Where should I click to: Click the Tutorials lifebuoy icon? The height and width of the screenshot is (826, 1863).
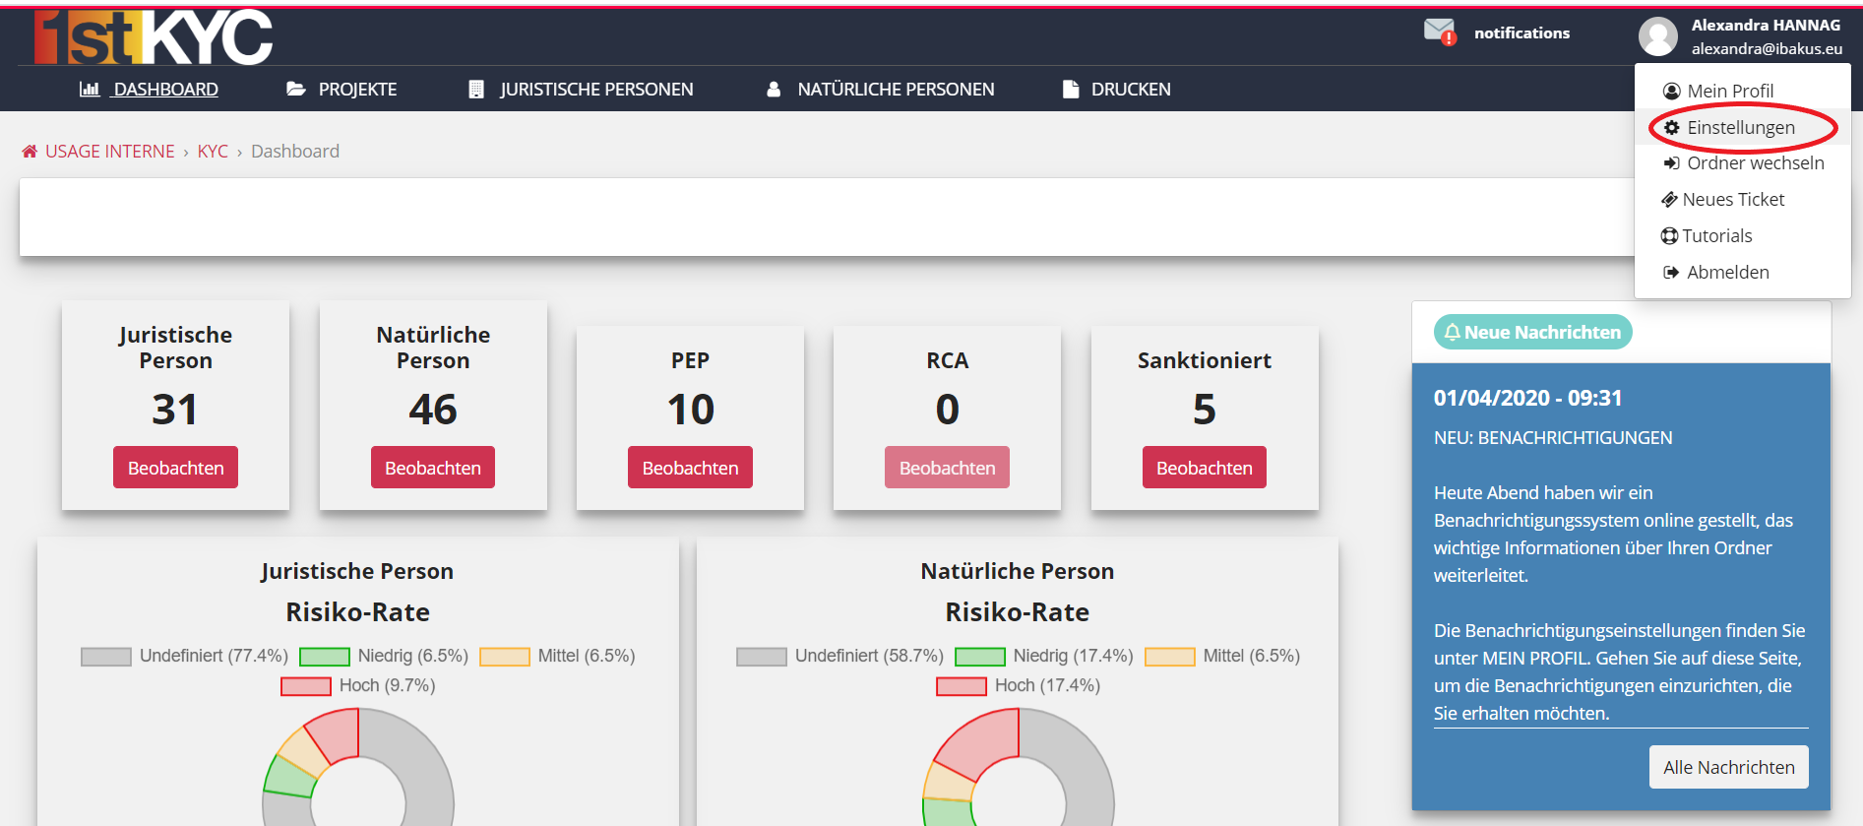click(x=1669, y=236)
